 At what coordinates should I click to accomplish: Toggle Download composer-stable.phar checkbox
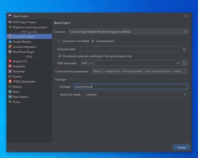coord(60,56)
